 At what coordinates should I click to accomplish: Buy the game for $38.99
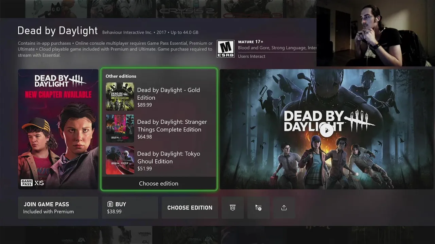click(x=130, y=208)
